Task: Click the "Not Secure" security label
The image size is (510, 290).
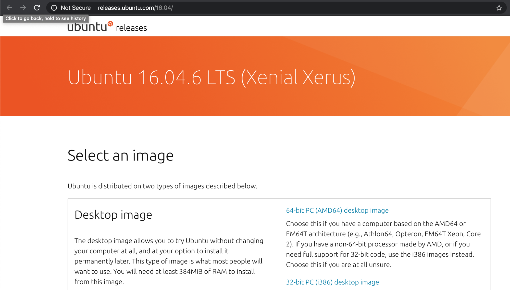Action: pyautogui.click(x=76, y=8)
